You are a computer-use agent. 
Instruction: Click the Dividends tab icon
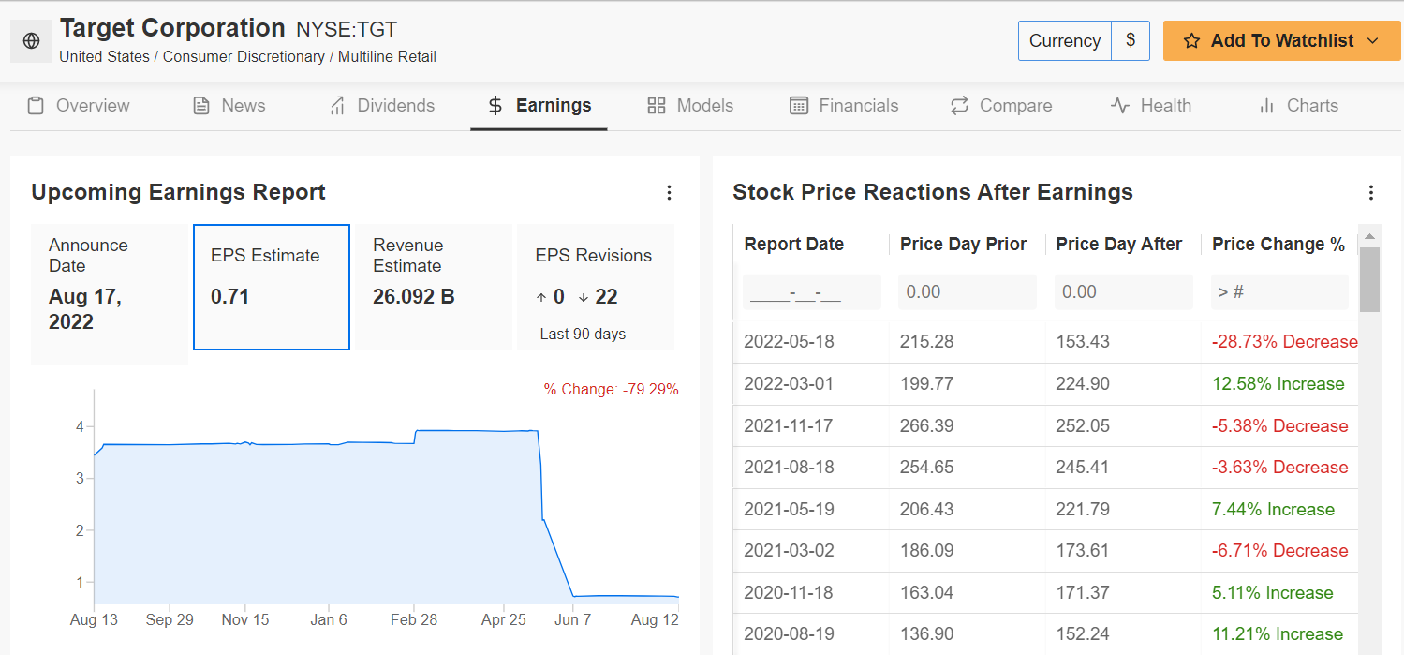[337, 106]
